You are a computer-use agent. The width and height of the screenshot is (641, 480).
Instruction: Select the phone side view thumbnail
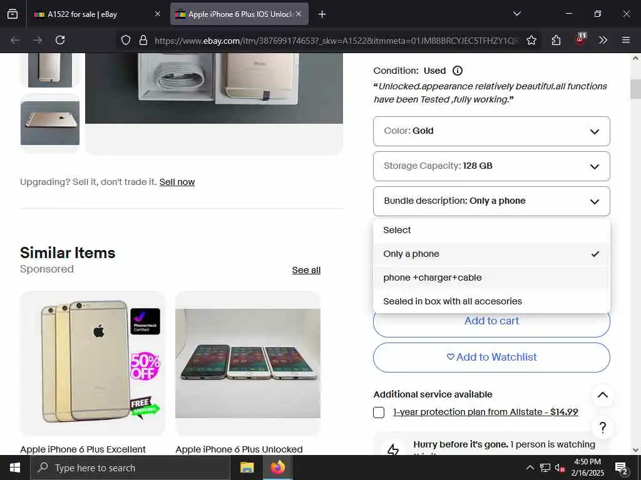point(50,123)
